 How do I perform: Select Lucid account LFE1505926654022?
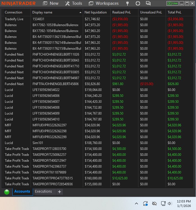(x=98, y=90)
